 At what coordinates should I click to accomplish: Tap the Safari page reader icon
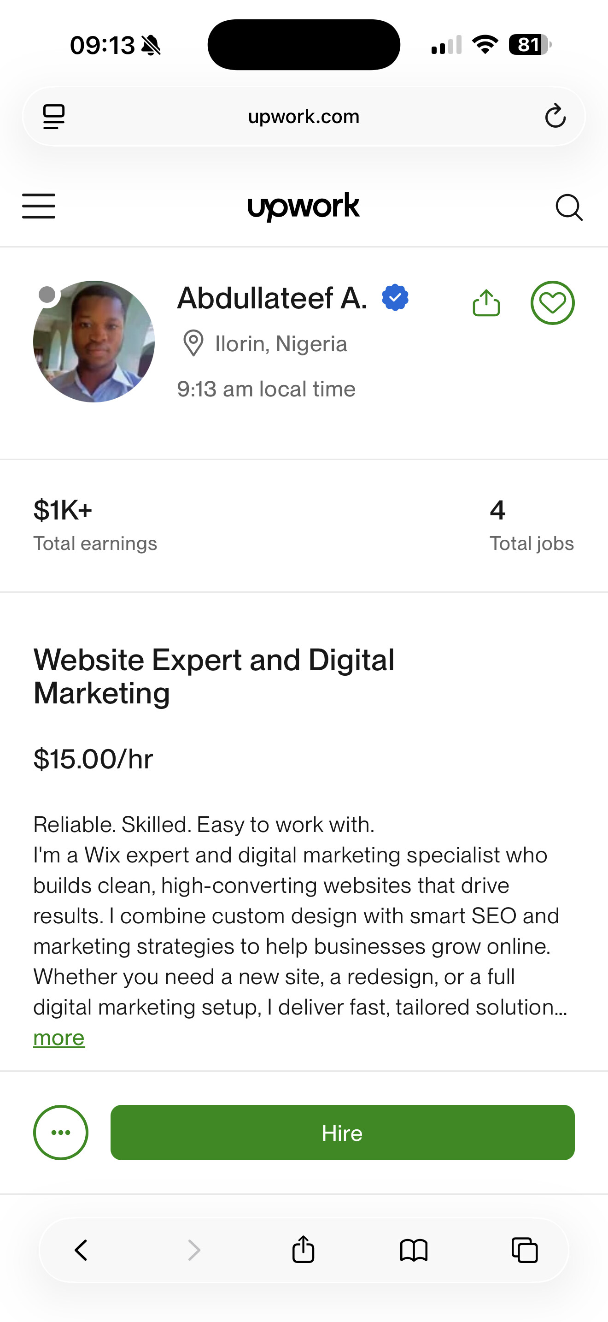54,117
